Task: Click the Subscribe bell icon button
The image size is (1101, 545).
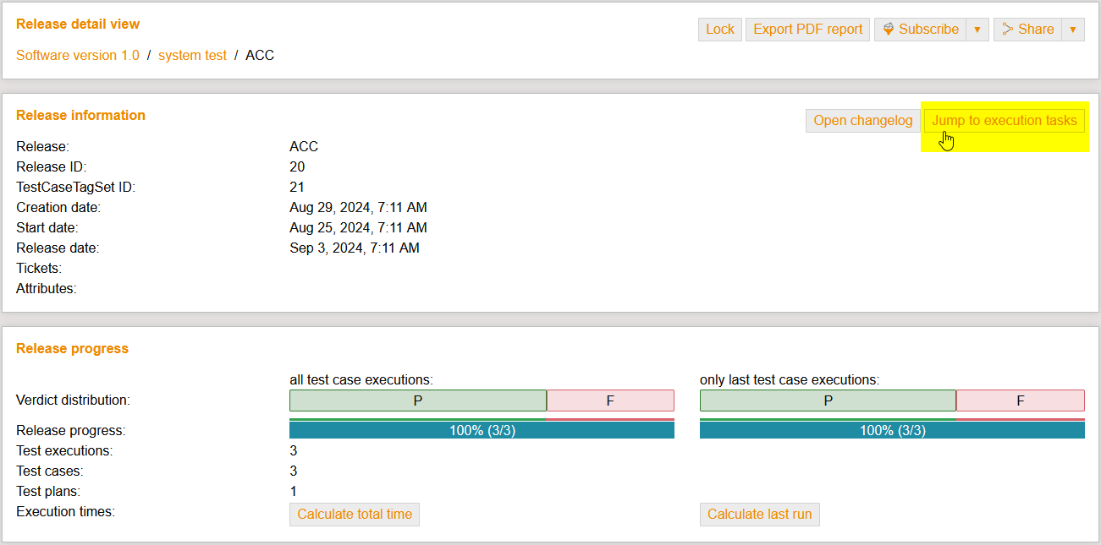Action: [x=920, y=30]
